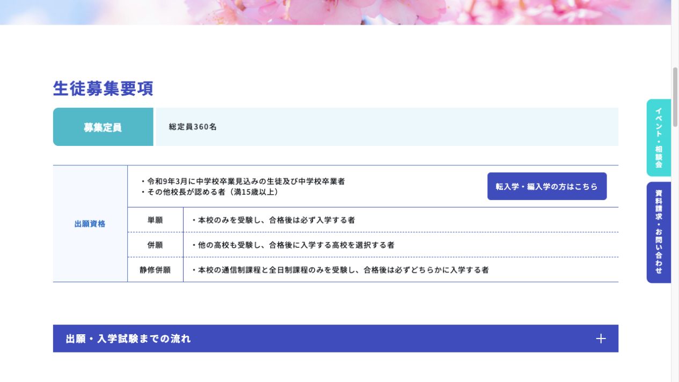Click the 単願 table cell

(155, 220)
